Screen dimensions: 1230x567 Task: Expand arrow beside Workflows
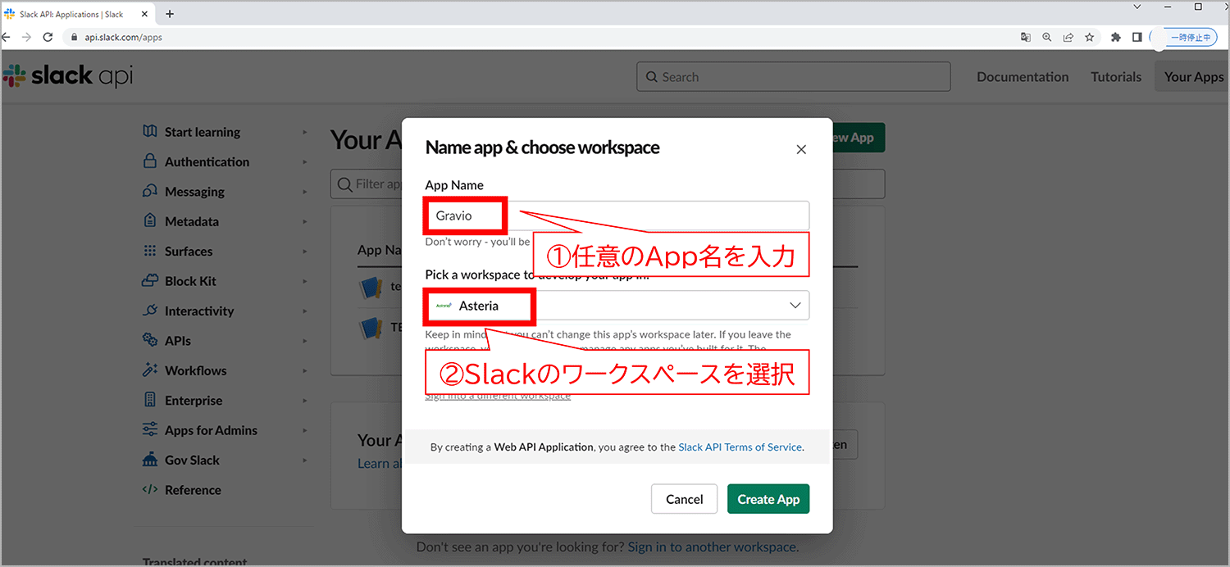click(x=304, y=371)
